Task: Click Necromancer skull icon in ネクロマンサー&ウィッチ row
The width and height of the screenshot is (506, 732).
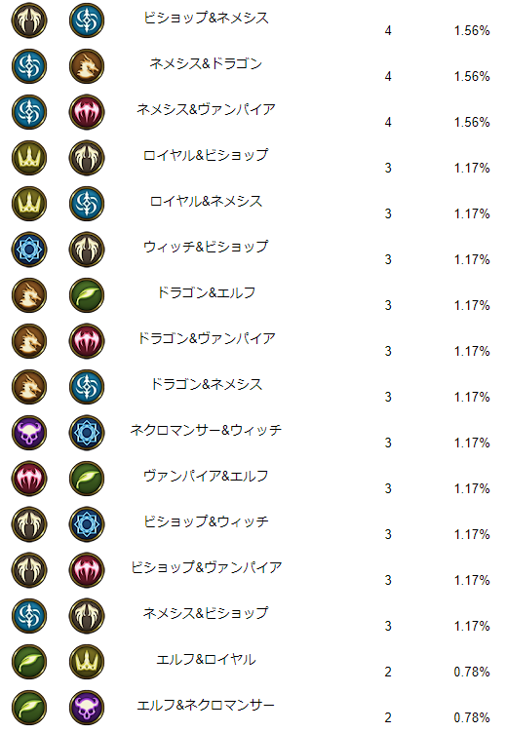Action: point(29,433)
